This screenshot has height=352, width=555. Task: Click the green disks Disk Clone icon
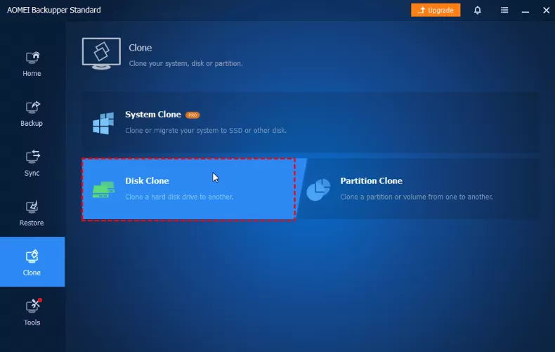pyautogui.click(x=103, y=190)
